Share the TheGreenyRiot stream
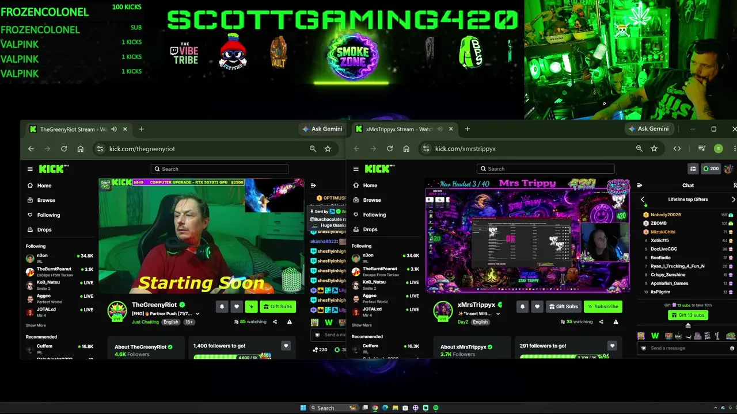This screenshot has width=737, height=414. click(275, 322)
